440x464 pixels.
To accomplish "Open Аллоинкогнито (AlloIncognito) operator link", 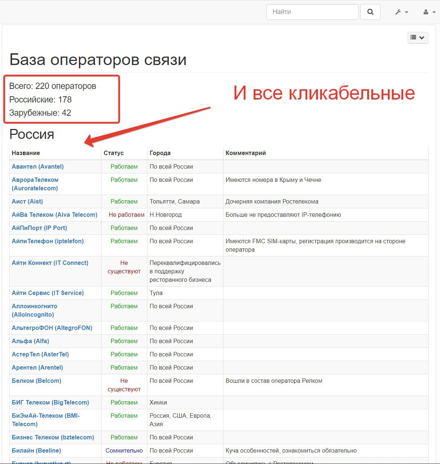I will click(35, 310).
